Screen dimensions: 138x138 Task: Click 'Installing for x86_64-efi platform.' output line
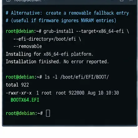pos(50,54)
